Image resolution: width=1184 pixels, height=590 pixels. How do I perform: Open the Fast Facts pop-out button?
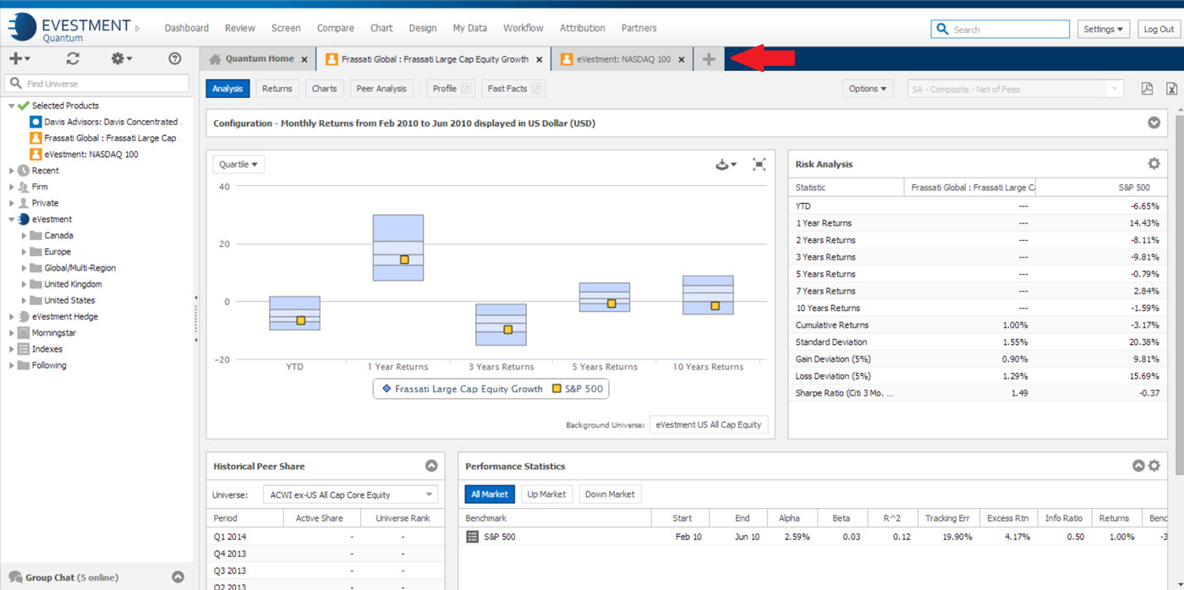tap(514, 89)
